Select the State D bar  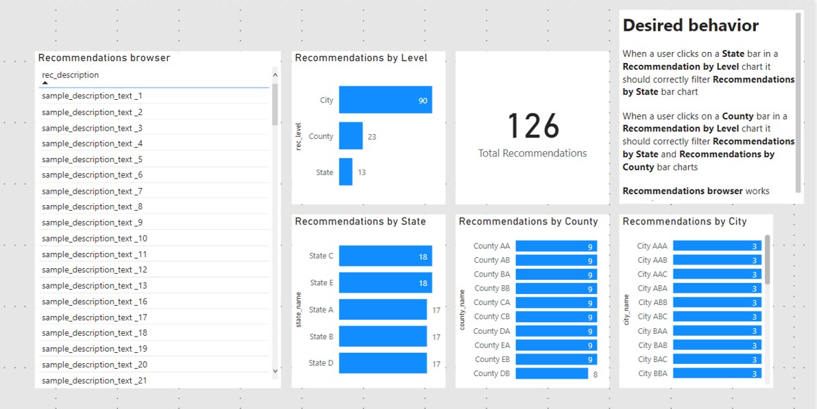[383, 362]
